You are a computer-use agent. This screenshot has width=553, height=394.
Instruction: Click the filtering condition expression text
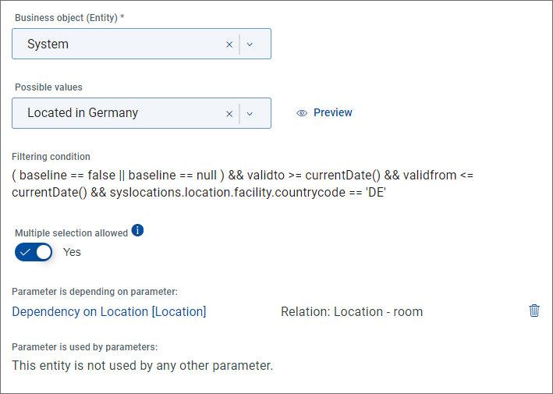[x=242, y=183]
